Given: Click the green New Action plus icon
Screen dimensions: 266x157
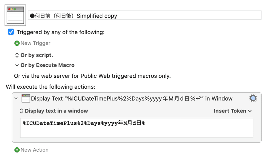Looking at the screenshot, I should click(17, 150).
